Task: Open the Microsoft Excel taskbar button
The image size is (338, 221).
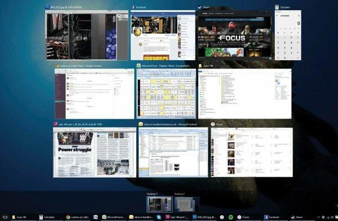Action: [114, 217]
